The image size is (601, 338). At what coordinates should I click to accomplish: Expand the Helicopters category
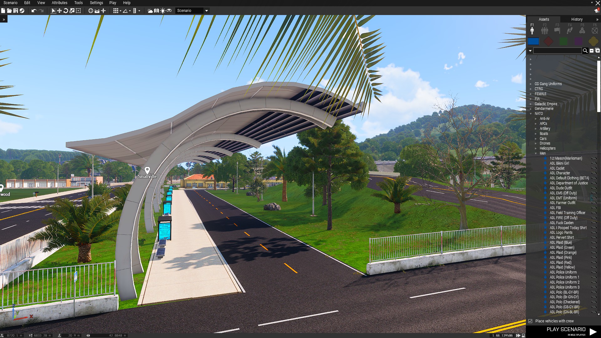[x=536, y=148]
